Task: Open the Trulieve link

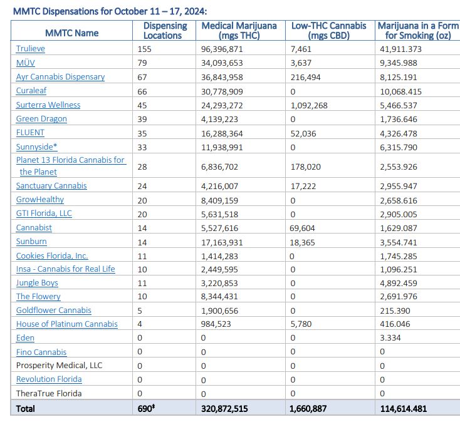Action: (x=31, y=48)
